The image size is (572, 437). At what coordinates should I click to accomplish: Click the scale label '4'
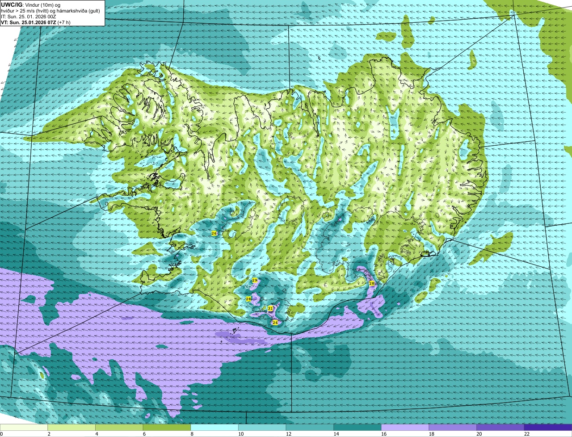(97, 434)
